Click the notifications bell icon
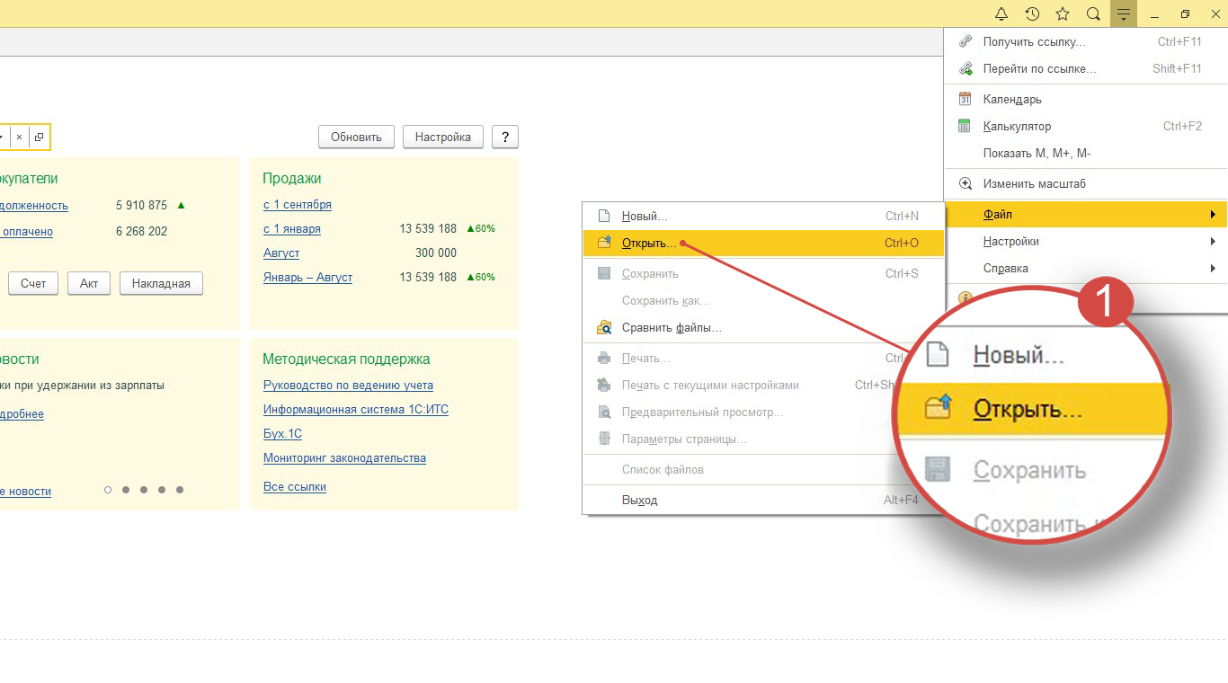 (1001, 13)
